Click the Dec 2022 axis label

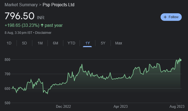pos(63,106)
